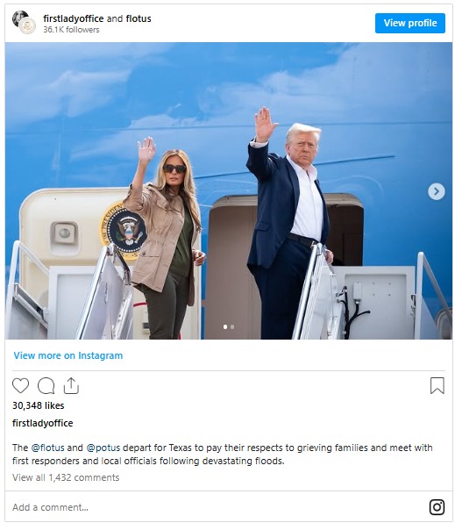Open the Air Force One post photo
This screenshot has height=523, width=455.
coord(228,190)
